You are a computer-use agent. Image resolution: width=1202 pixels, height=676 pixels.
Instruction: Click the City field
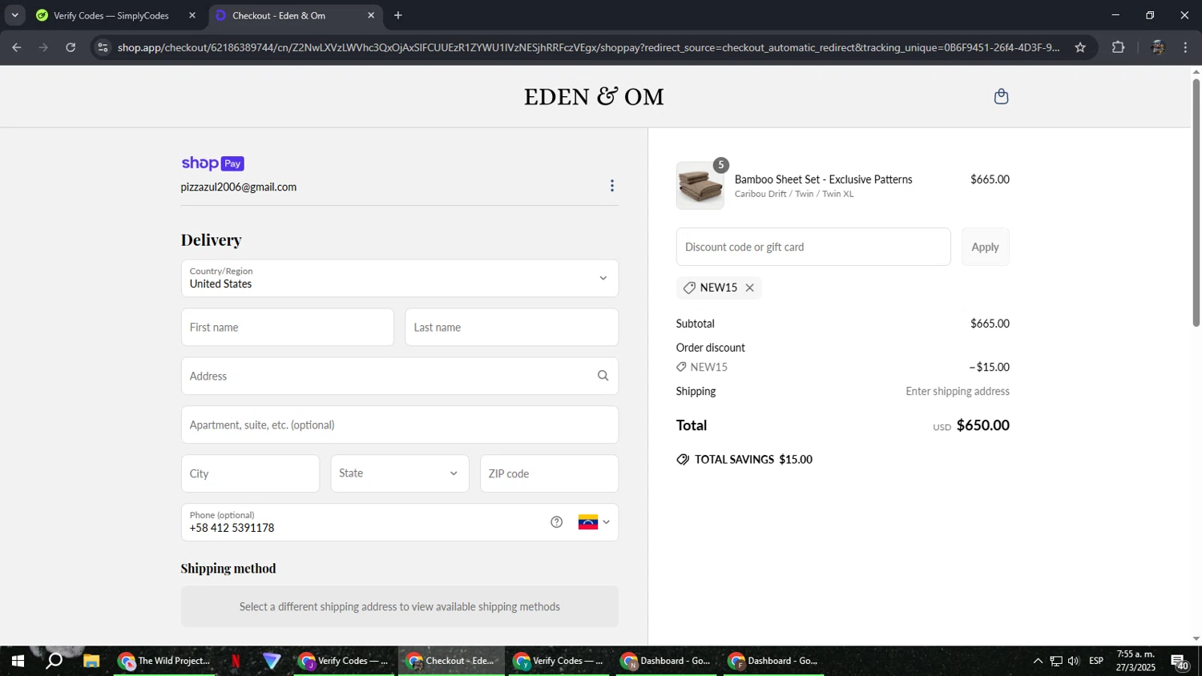250,473
